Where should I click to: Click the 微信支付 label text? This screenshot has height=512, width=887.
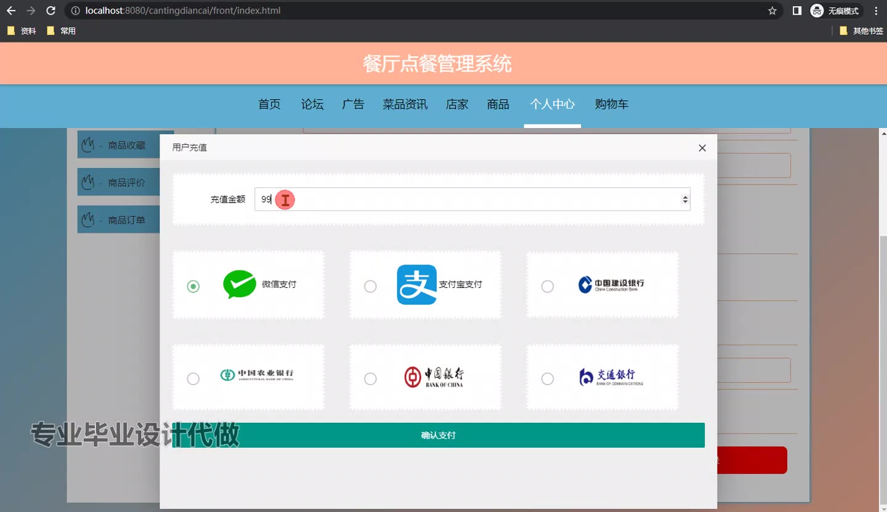[x=279, y=284]
